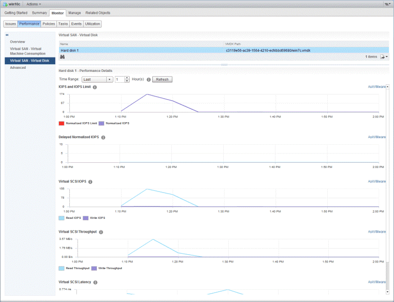Open the export list icon dropdown
Screen dimensions: 394x302
(x=384, y=57)
